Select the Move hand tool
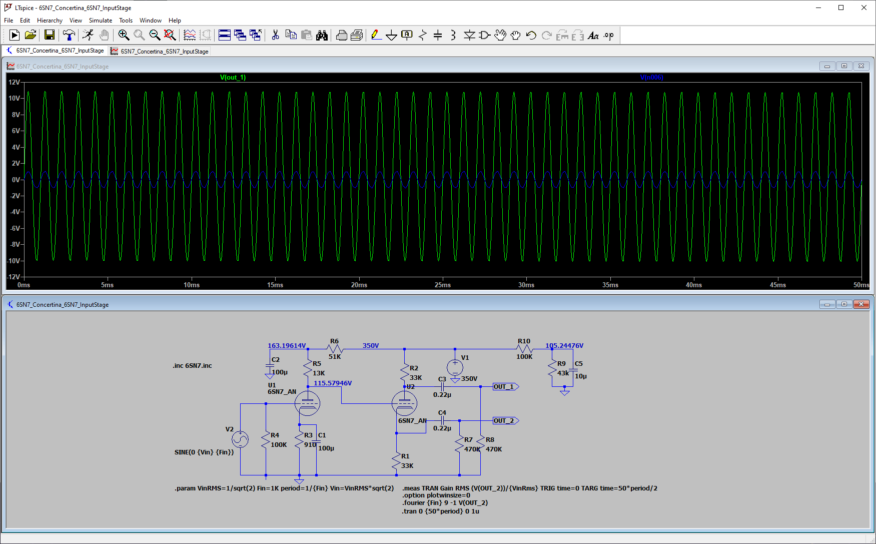876x544 pixels. click(x=500, y=35)
